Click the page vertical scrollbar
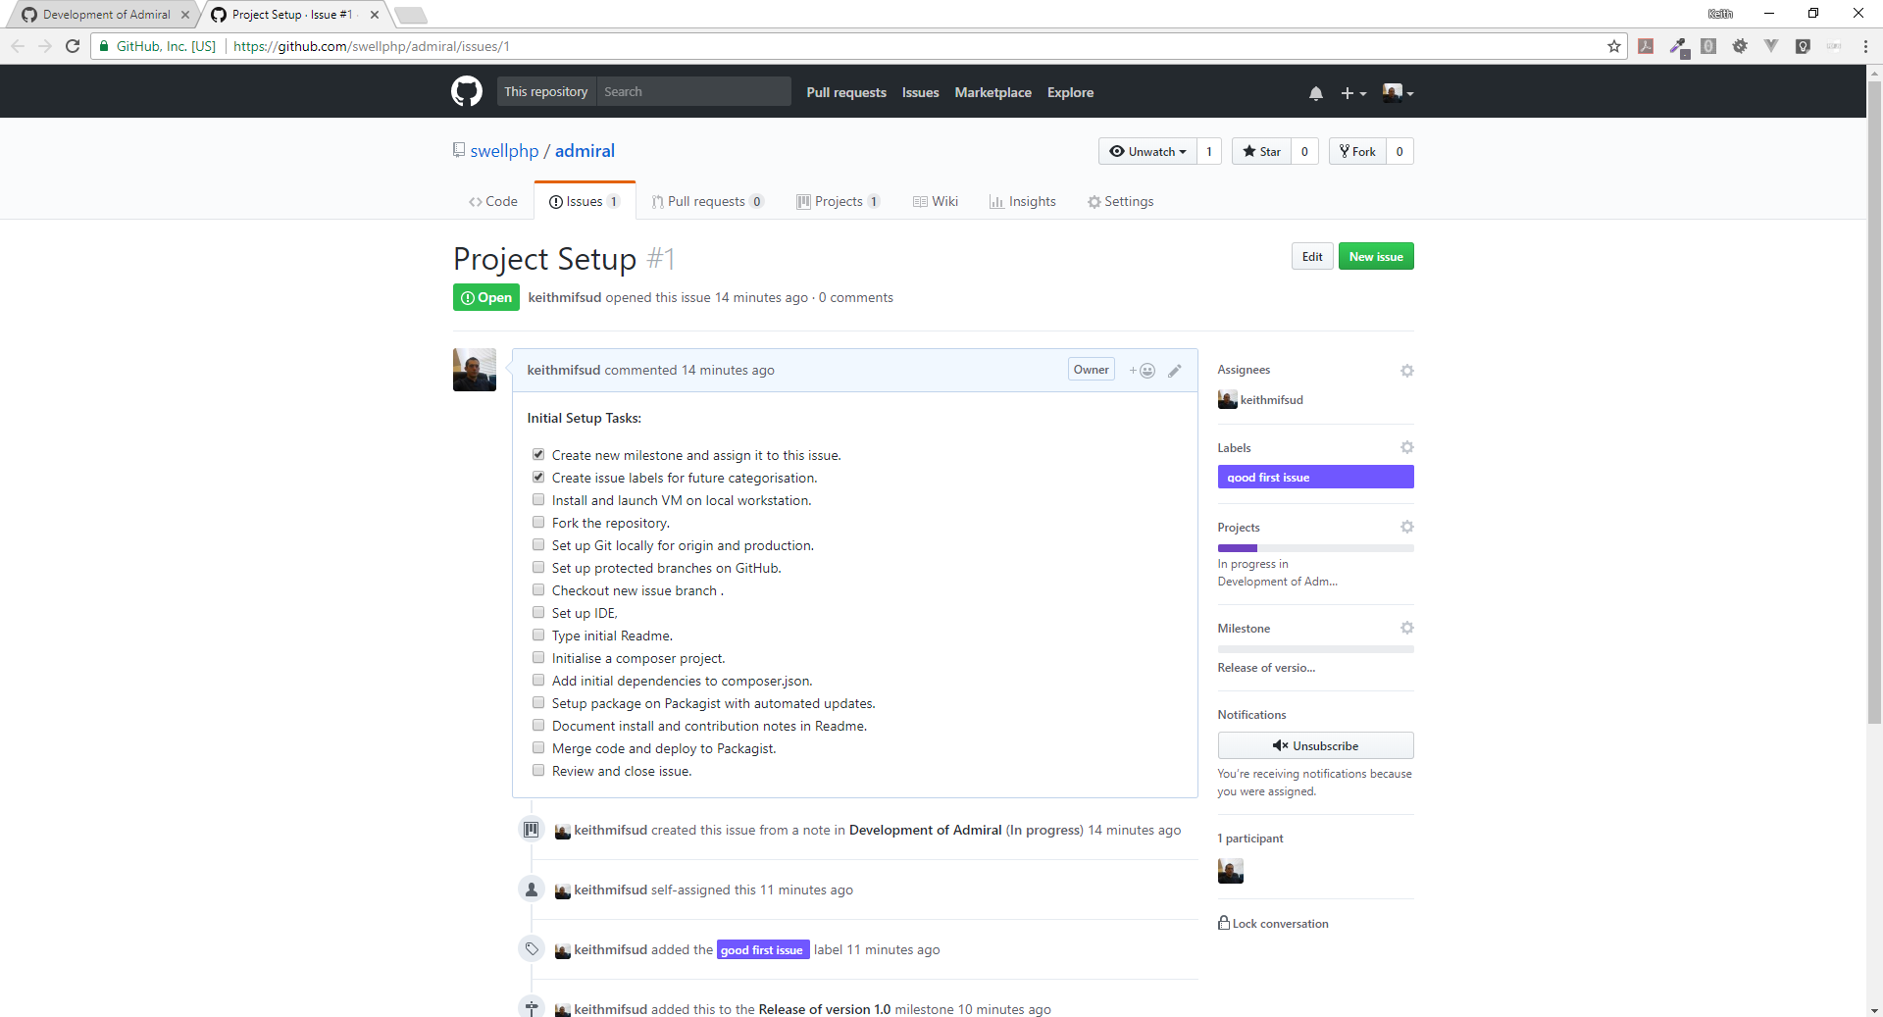 [x=1874, y=402]
